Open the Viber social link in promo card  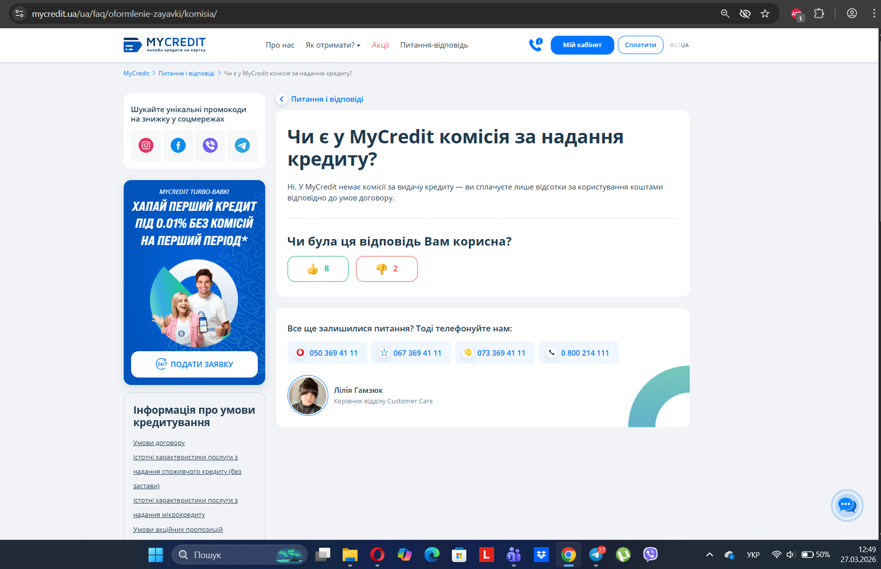[x=210, y=145]
